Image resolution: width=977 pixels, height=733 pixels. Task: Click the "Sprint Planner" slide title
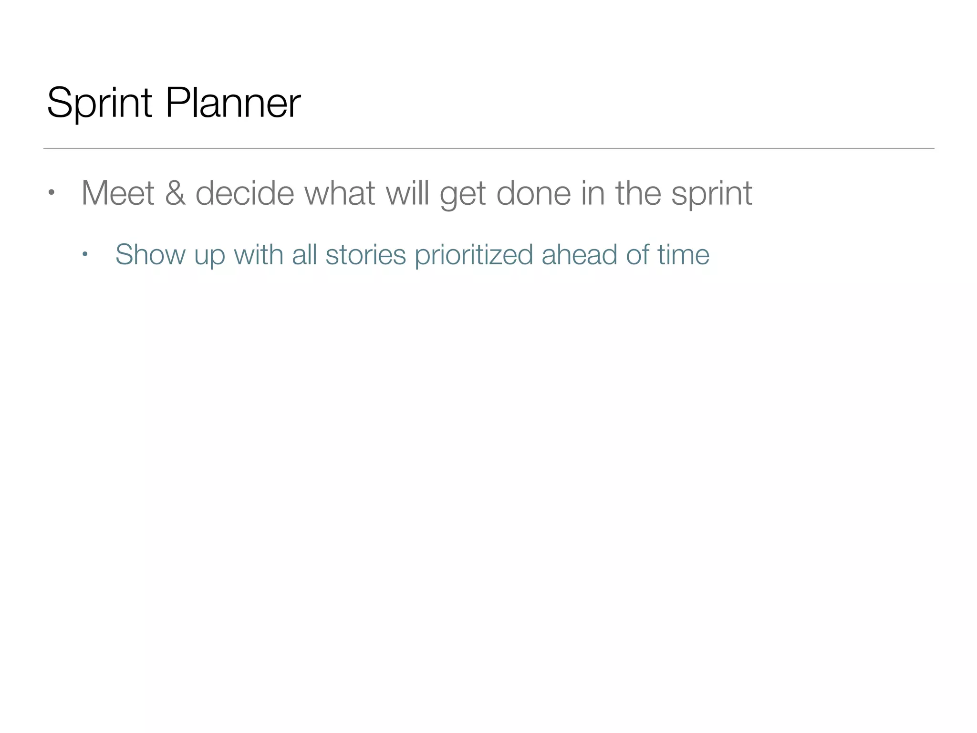(174, 103)
